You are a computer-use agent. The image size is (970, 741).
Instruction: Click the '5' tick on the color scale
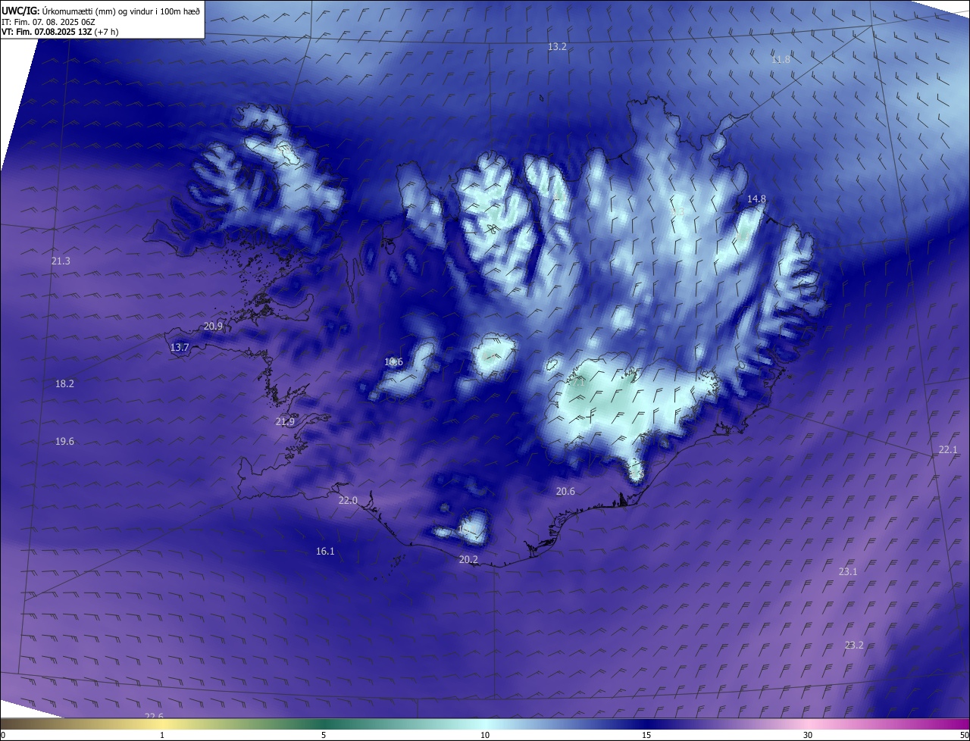[x=324, y=735]
